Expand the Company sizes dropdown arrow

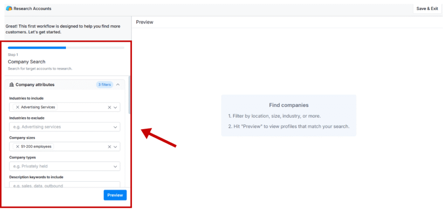coord(116,146)
